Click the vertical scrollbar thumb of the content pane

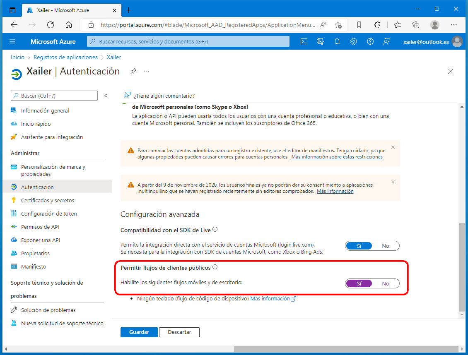(x=462, y=267)
